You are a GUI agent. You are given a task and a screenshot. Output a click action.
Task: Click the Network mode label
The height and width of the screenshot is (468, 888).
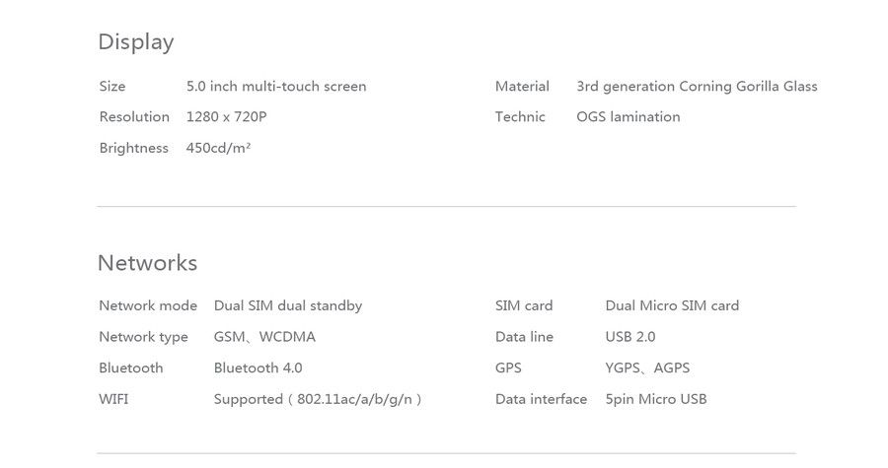click(x=148, y=305)
